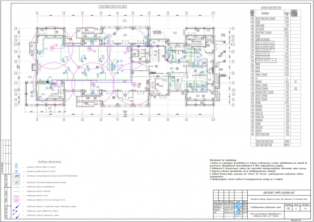The height and width of the screenshot is (222, 314).
Task: Click the magenta Wi-Fi access point legend circle
Action: (17, 199)
